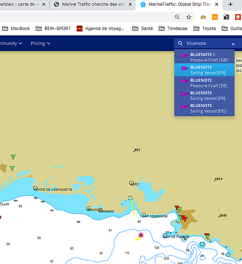This screenshot has height=264, width=242.
Task: Open the Agence de Voyag... bookmark
Action: (101, 29)
